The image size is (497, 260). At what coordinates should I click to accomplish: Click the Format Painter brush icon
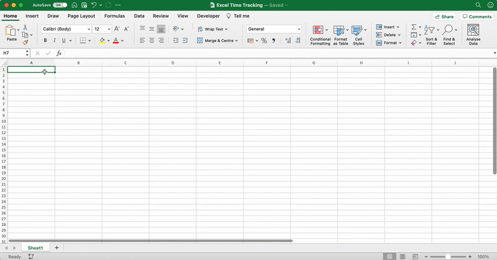pyautogui.click(x=25, y=43)
